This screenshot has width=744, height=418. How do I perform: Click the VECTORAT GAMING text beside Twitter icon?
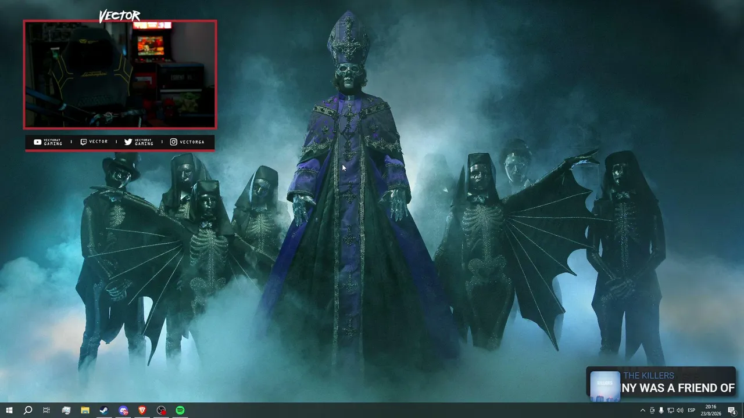coord(144,142)
